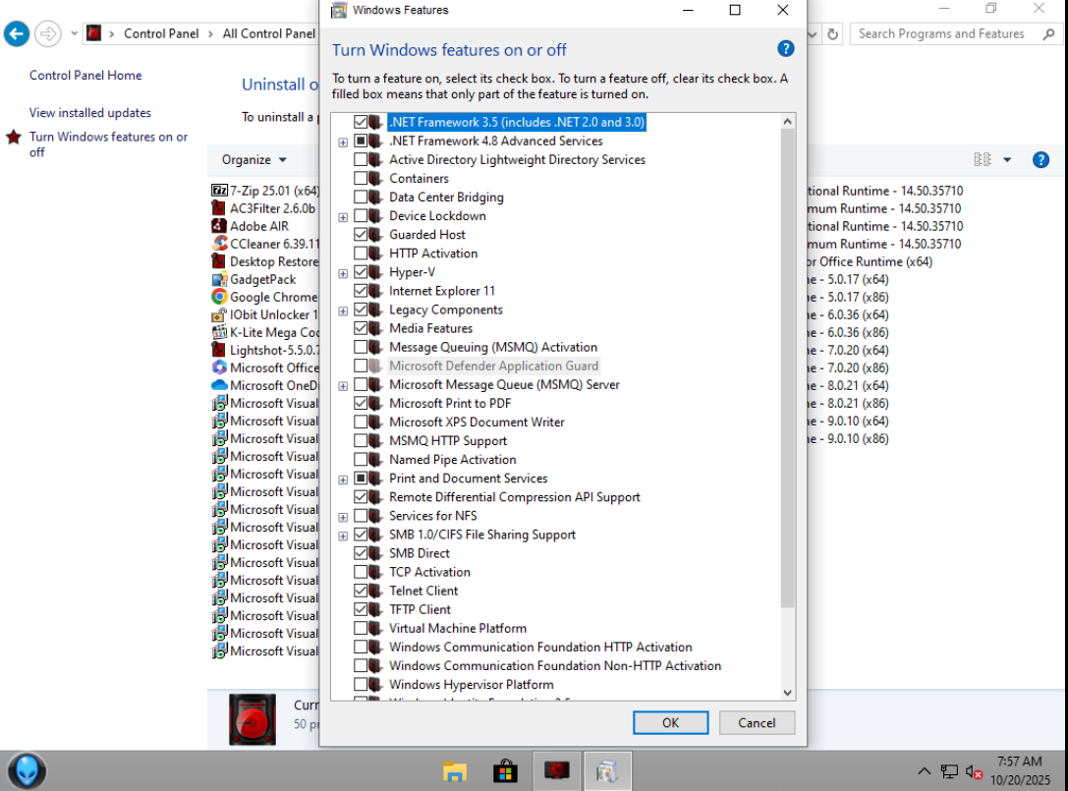1068x791 pixels.
Task: Enable Active Directory Lightweight Directory Services
Action: pyautogui.click(x=361, y=159)
